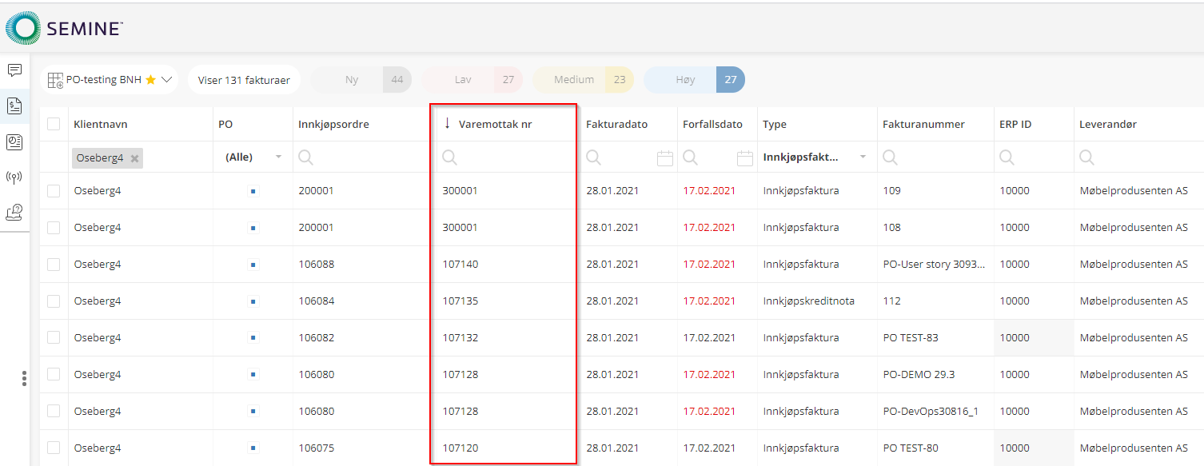
Task: Open the reports sidebar icon
Action: click(x=14, y=141)
